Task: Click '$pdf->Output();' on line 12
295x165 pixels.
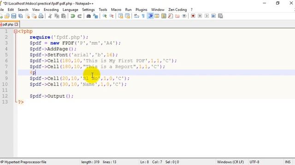Action: pyautogui.click(x=52, y=96)
